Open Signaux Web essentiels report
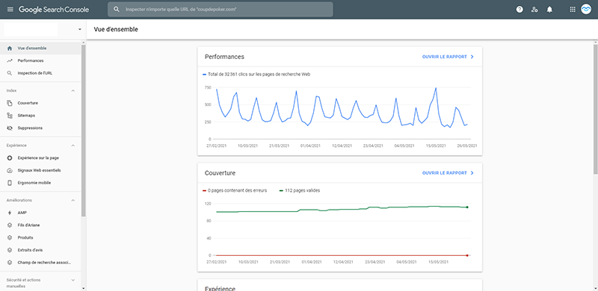 40,170
